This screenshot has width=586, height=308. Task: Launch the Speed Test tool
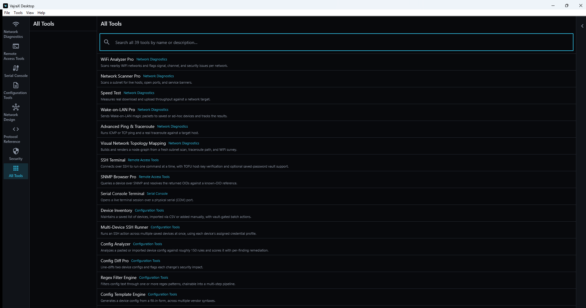336,96
